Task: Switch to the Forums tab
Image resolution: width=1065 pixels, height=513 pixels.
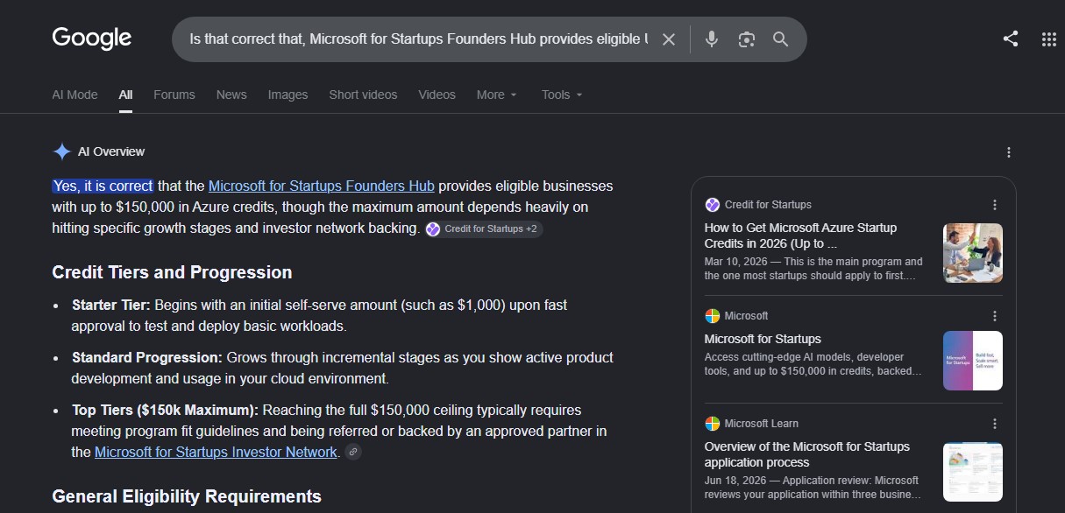Action: 174,95
